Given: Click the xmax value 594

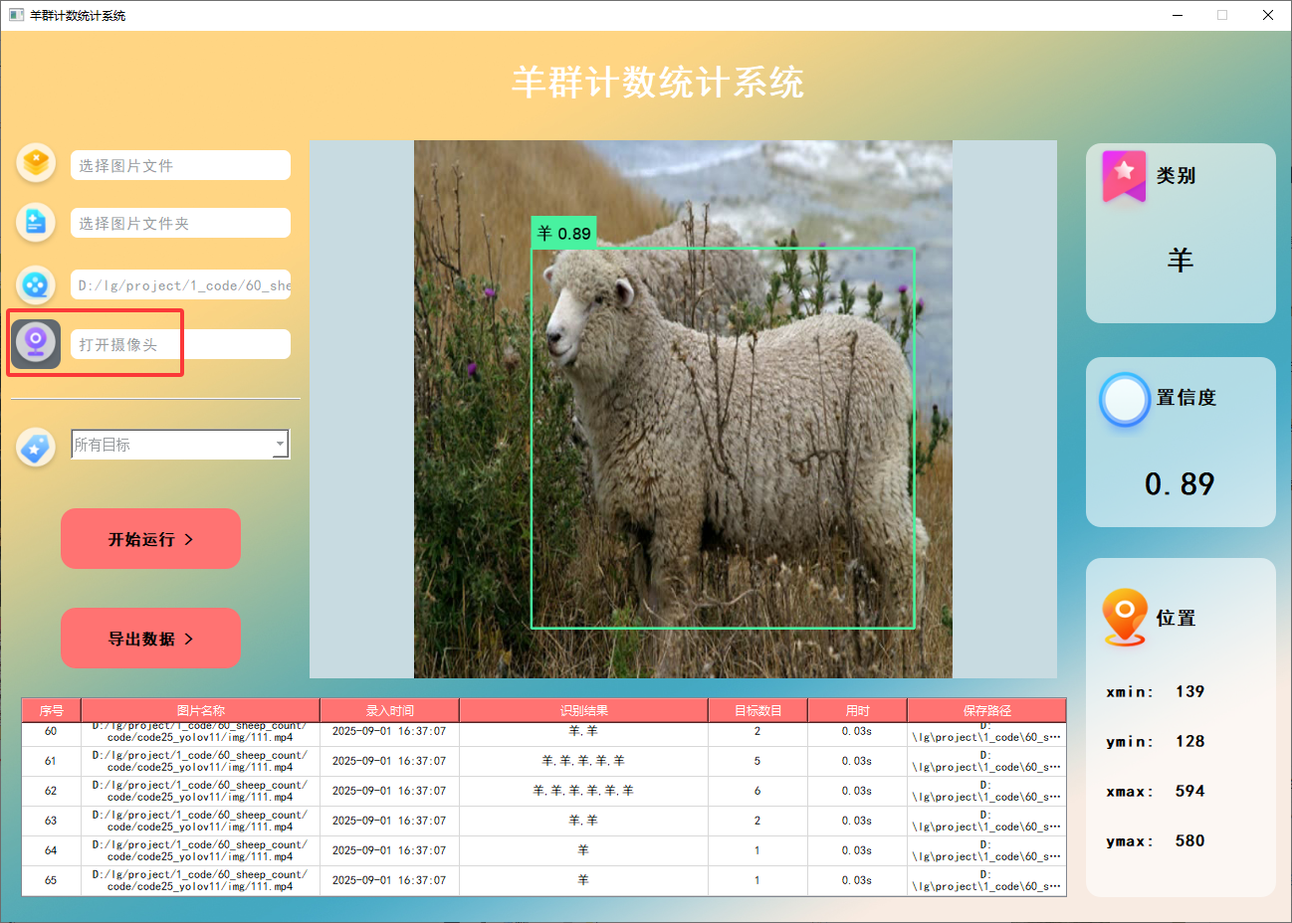Looking at the screenshot, I should 1189,791.
